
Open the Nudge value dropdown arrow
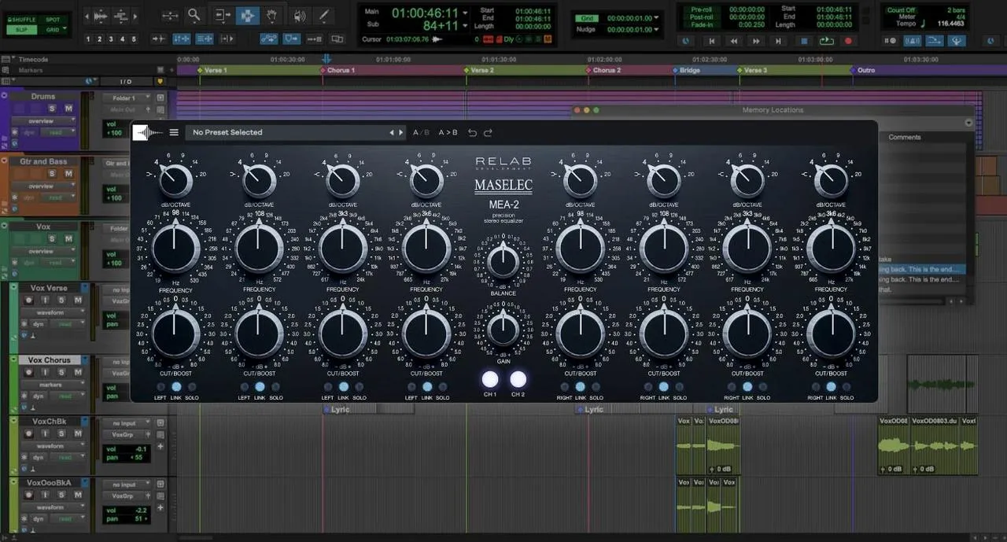658,30
